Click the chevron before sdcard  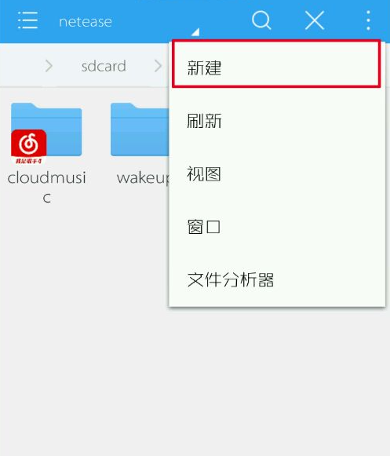click(49, 66)
